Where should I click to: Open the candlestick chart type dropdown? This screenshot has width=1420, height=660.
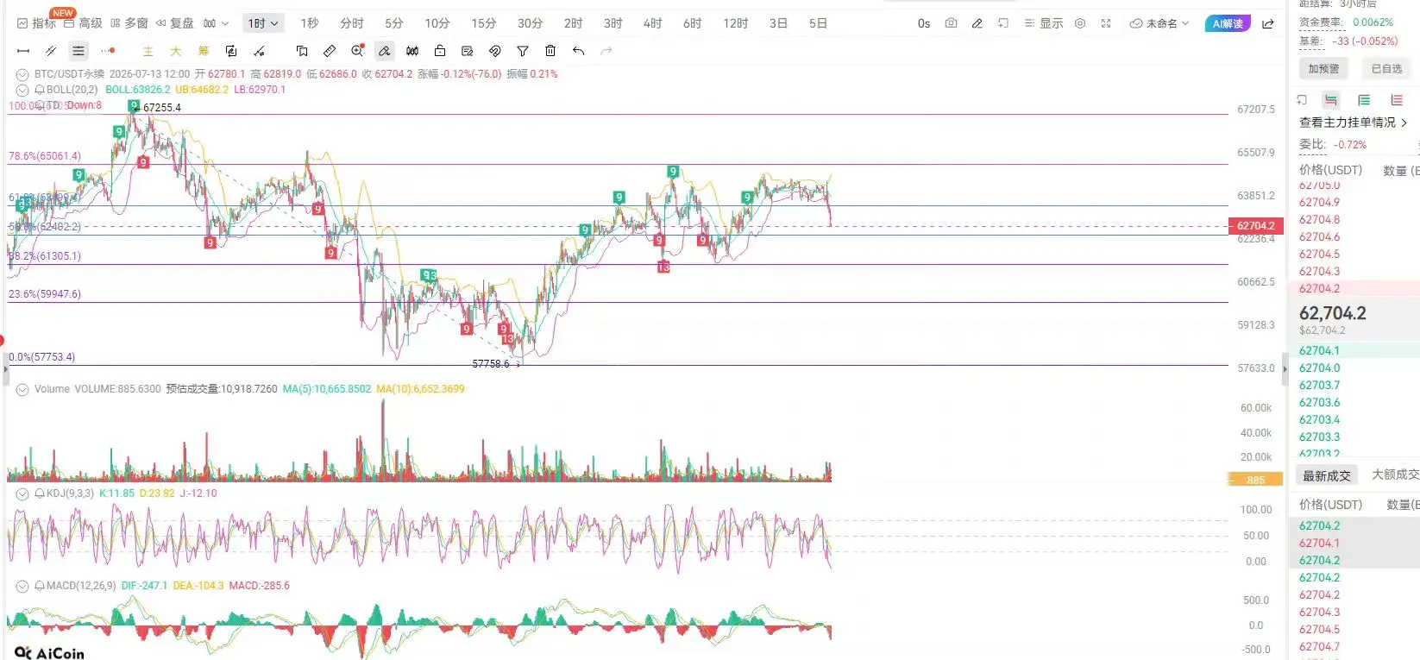pyautogui.click(x=216, y=23)
